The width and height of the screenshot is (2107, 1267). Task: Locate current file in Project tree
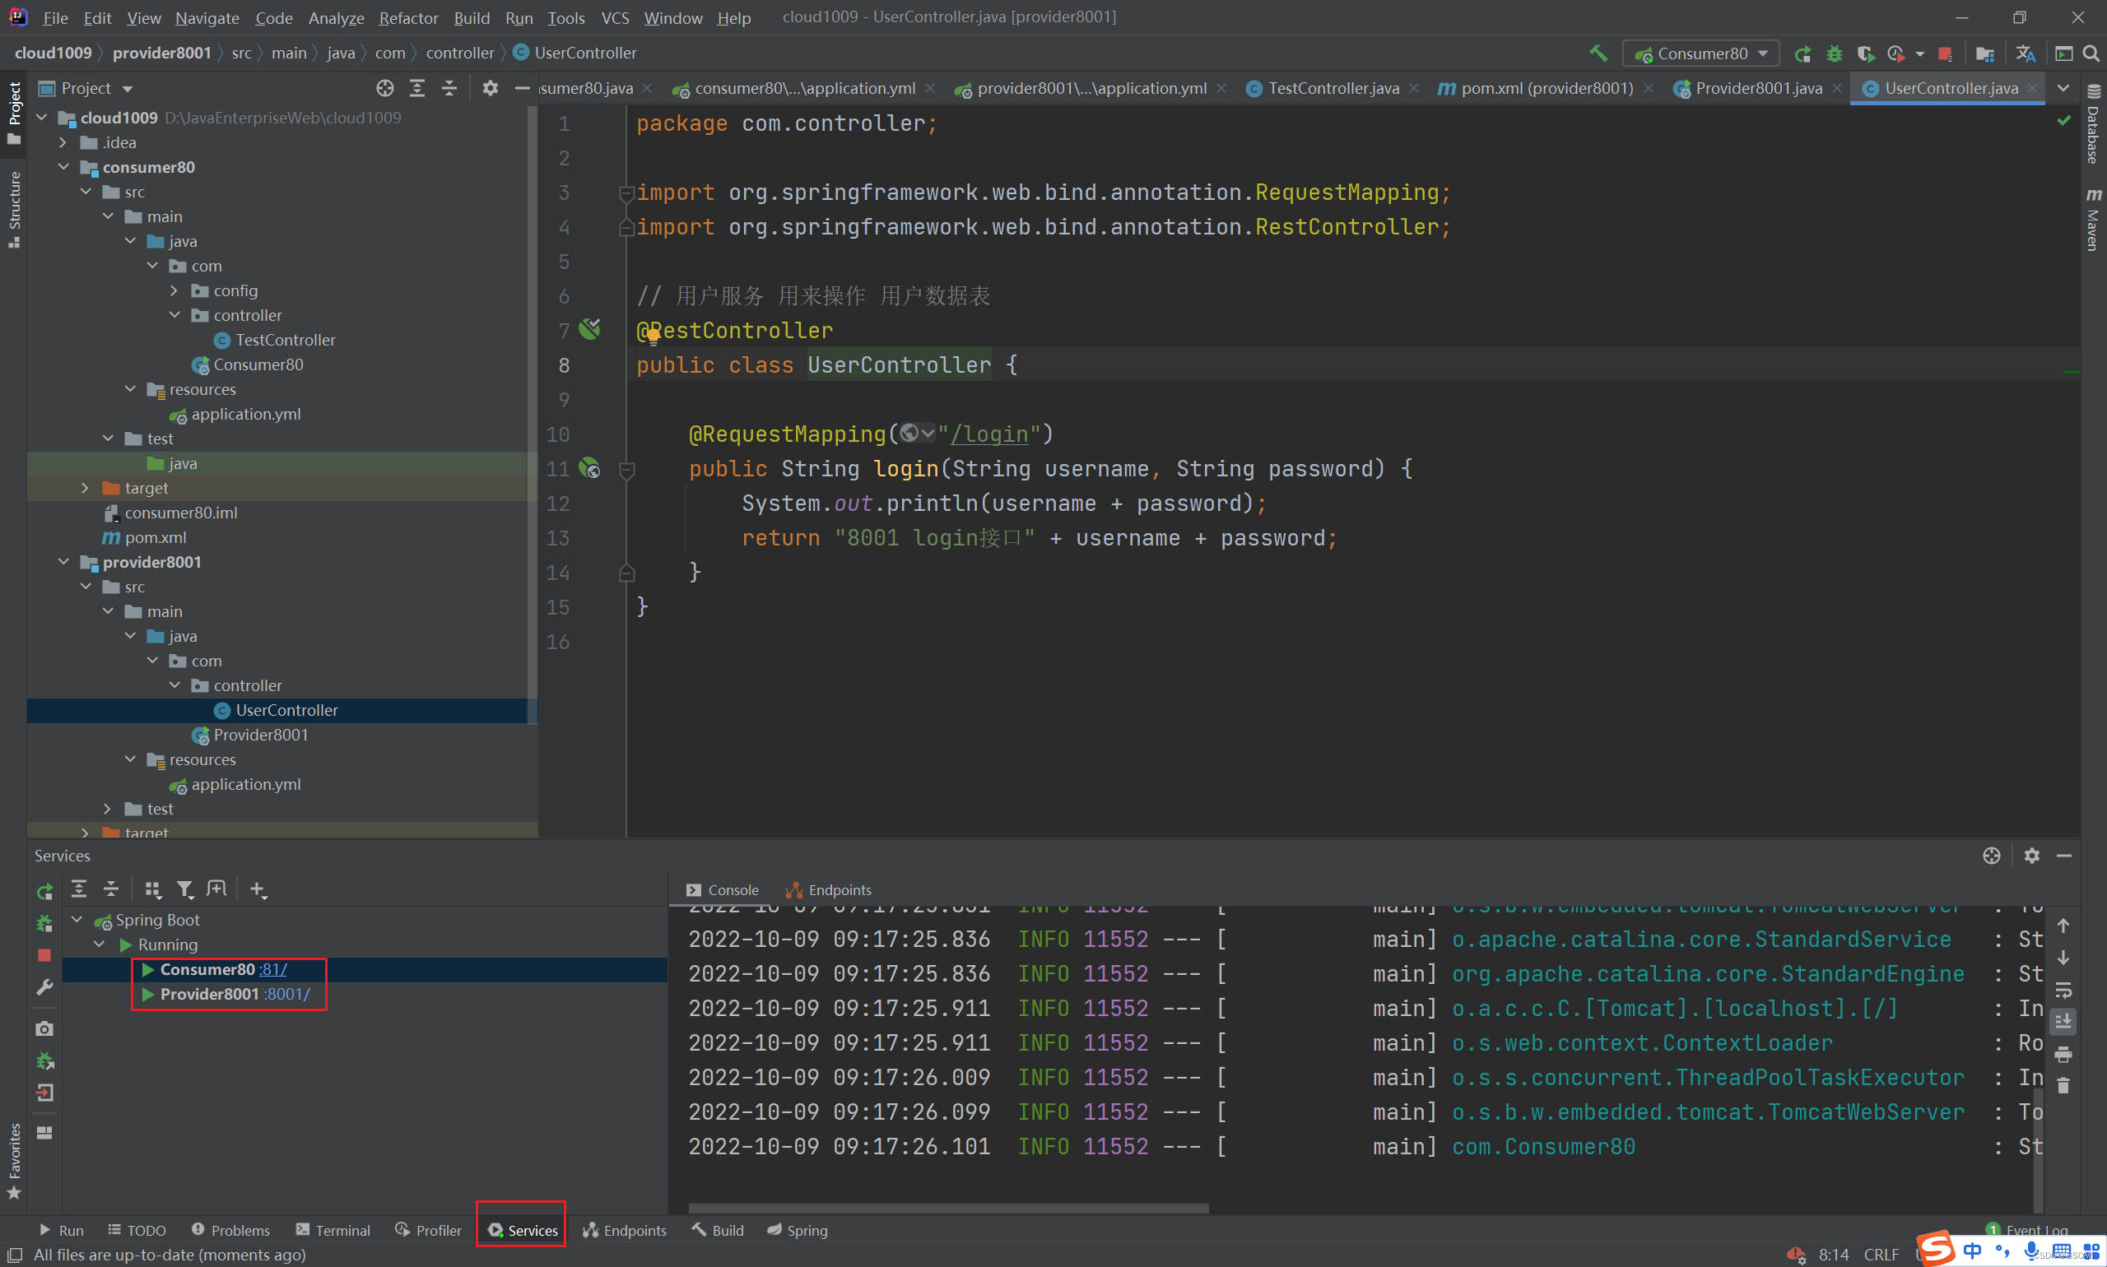click(x=385, y=88)
